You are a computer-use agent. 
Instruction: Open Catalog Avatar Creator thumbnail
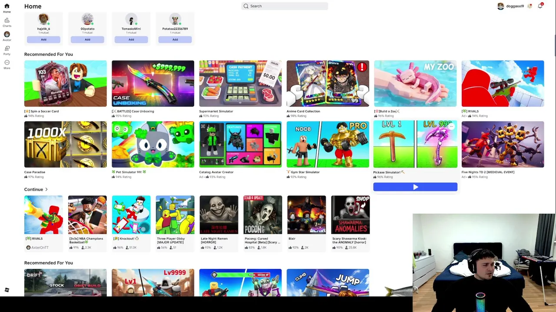(240, 144)
